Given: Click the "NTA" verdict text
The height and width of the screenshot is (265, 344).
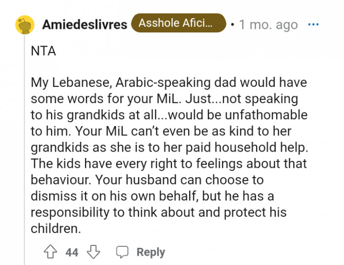Looking at the screenshot, I should pyautogui.click(x=43, y=52).
